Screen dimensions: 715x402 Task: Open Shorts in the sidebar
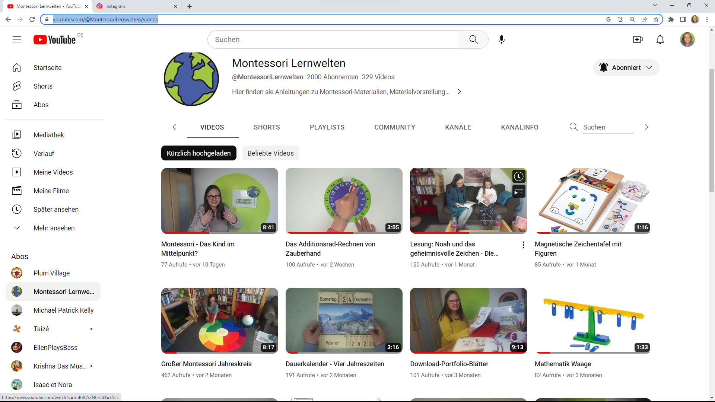(x=53, y=86)
